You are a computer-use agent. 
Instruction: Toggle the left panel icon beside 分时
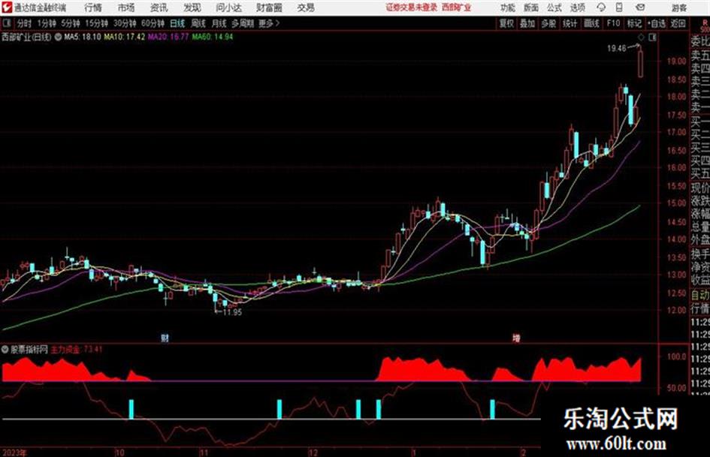[6, 23]
